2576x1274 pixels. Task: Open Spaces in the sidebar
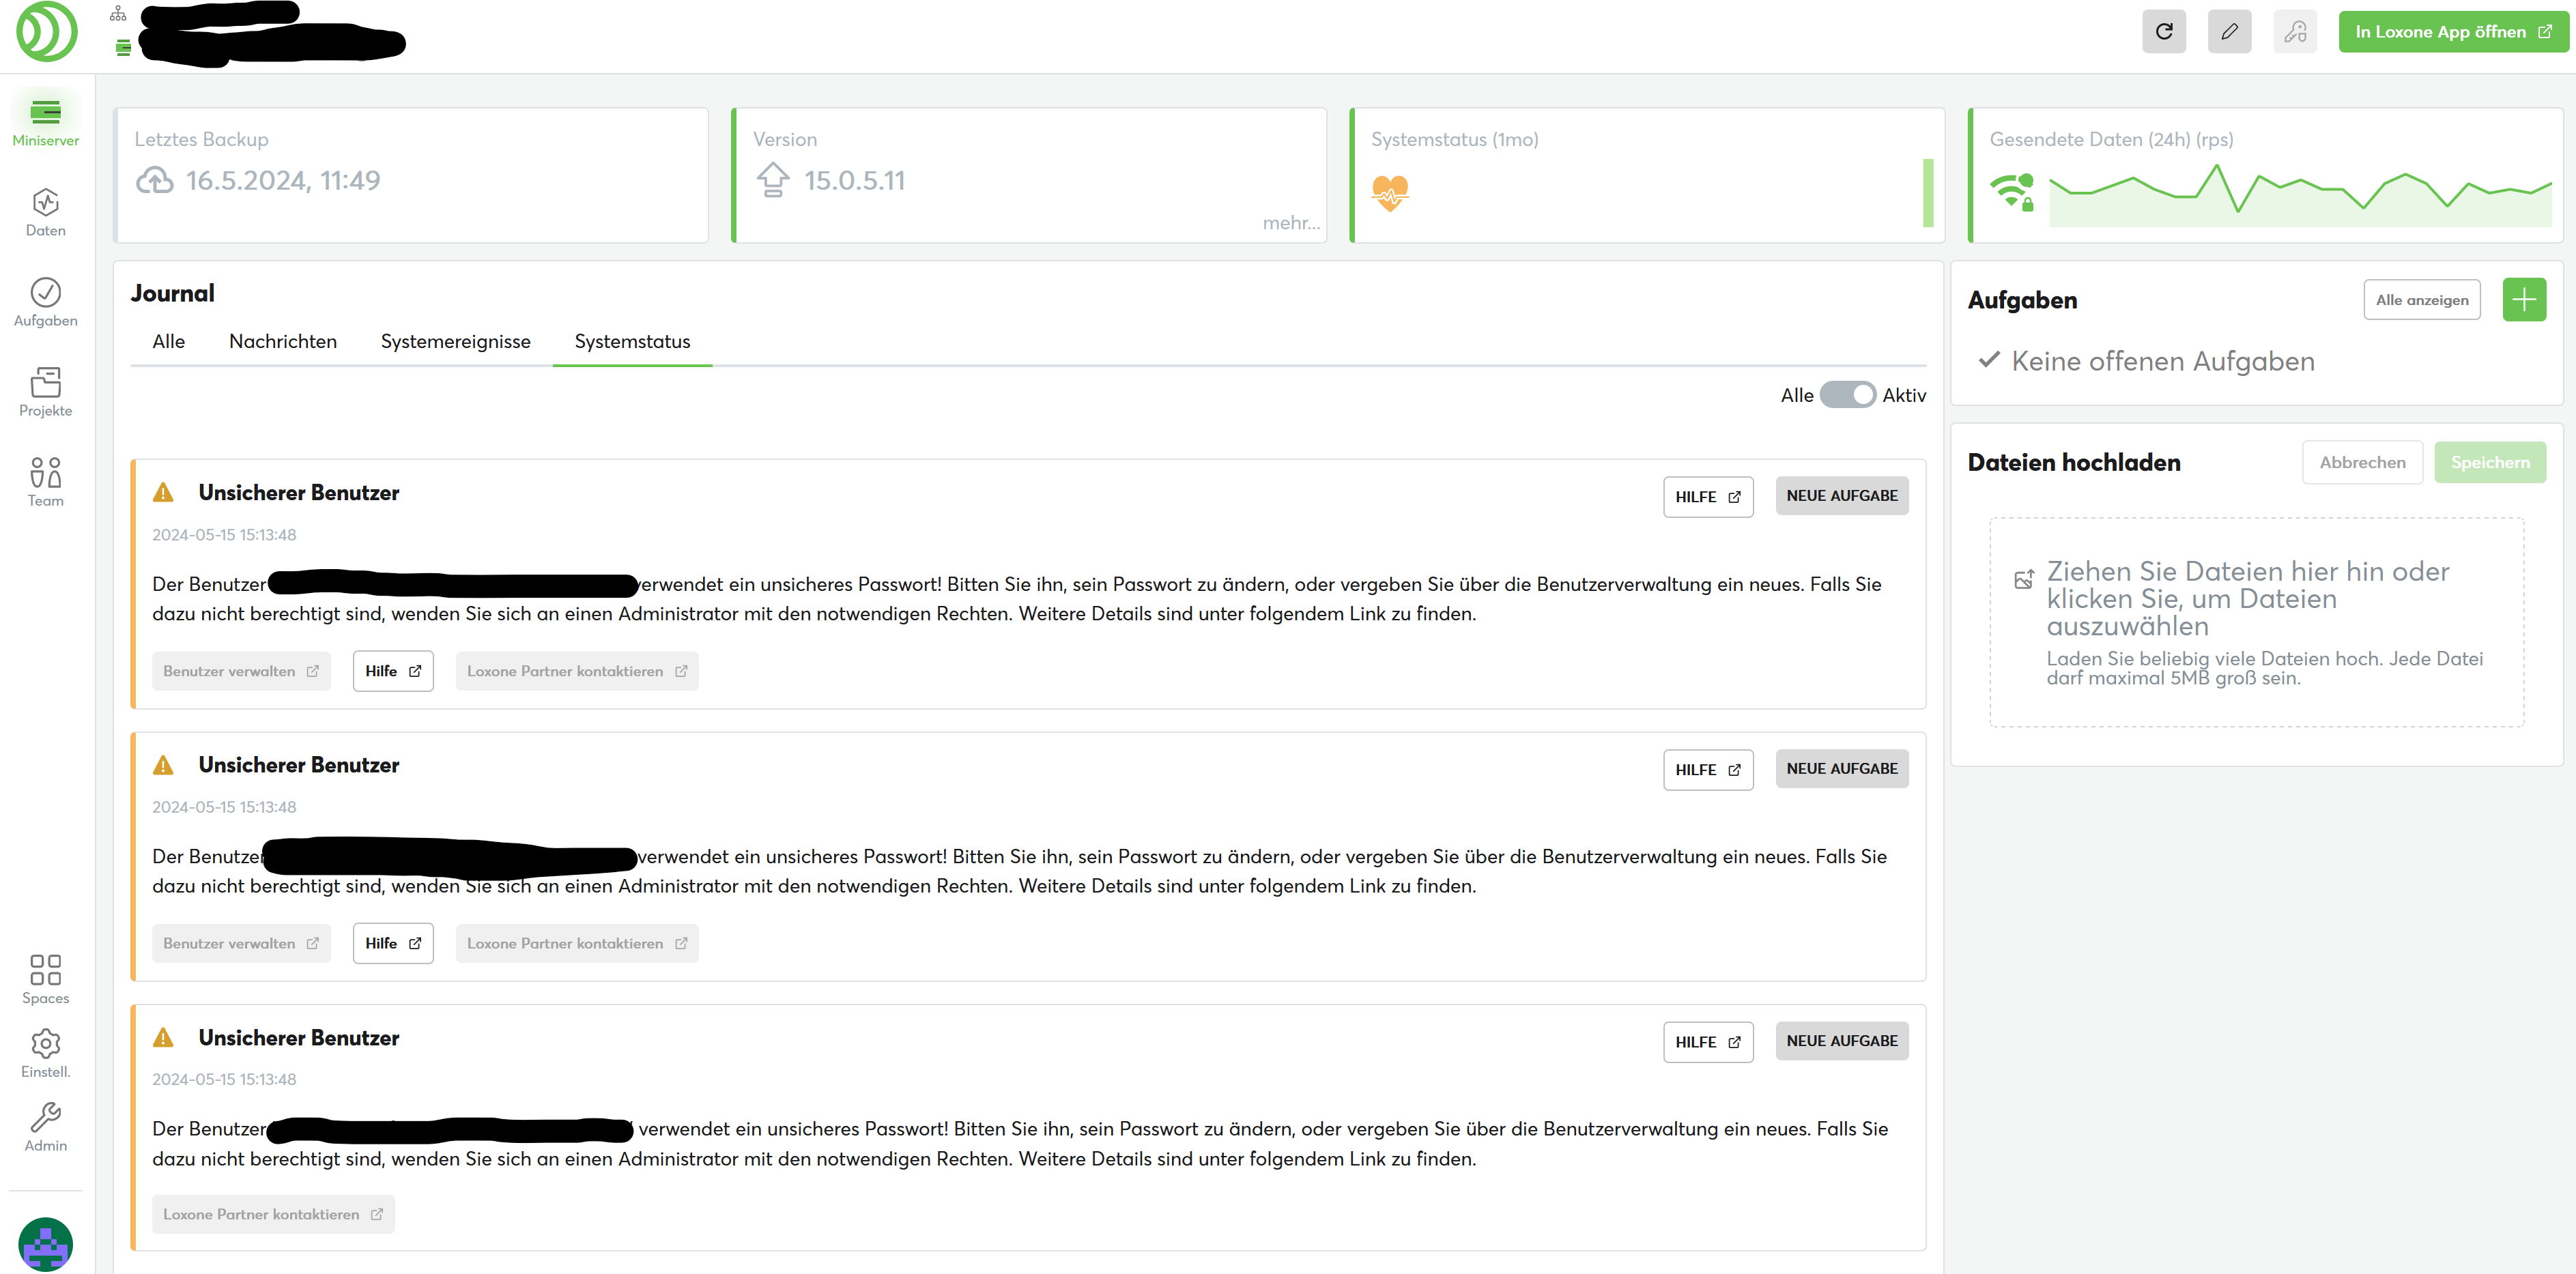[x=45, y=979]
